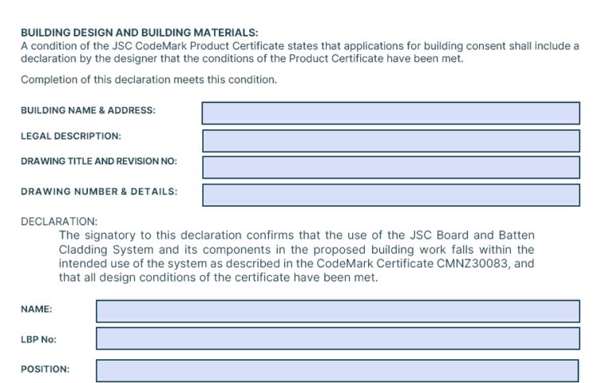The width and height of the screenshot is (610, 383).
Task: Activate the Name input field
Action: 338,311
